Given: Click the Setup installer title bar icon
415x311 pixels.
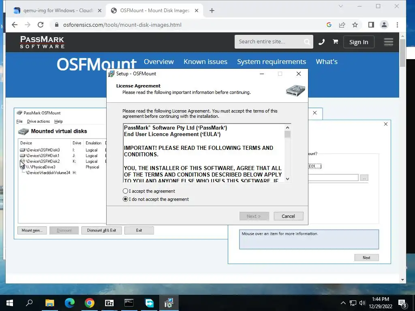Looking at the screenshot, I should click(x=111, y=74).
